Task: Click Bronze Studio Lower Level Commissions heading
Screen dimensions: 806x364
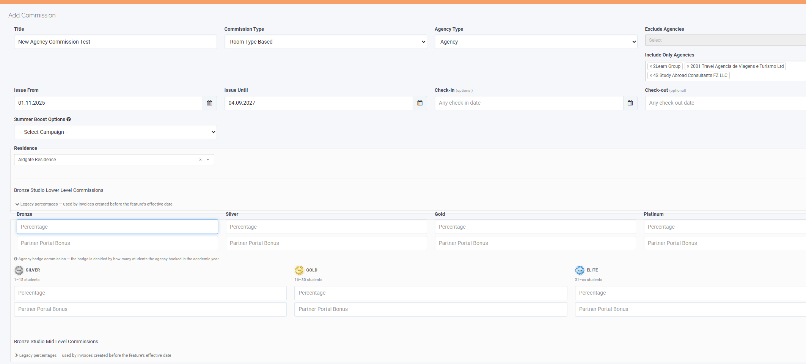Action: (x=59, y=190)
